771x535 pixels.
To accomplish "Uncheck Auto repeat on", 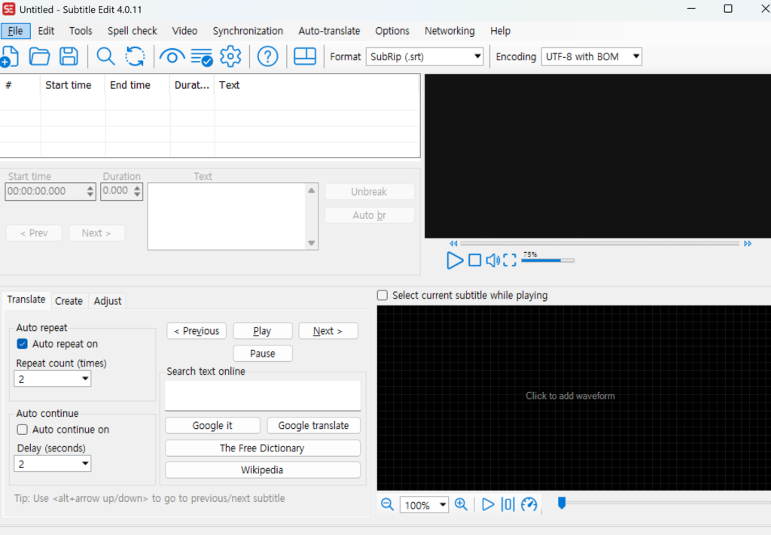I will pyautogui.click(x=22, y=344).
